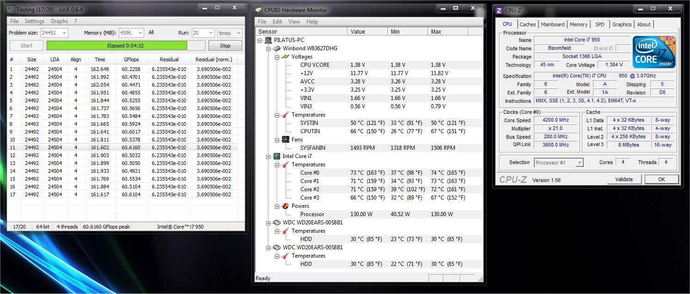
Task: Switch to the Graphics tab in CPU-Z
Action: [622, 24]
